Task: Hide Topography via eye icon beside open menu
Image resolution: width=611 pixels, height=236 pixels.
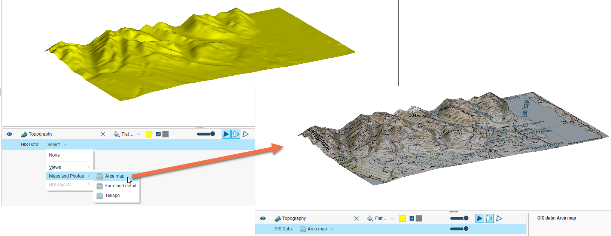Action: tap(9, 134)
